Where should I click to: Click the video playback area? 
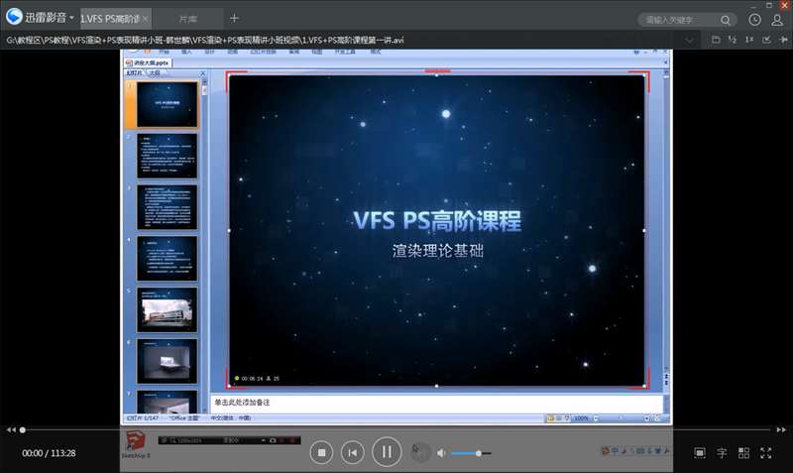pyautogui.click(x=396, y=237)
